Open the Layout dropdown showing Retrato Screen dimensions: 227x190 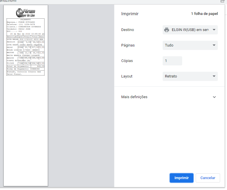pyautogui.click(x=190, y=76)
